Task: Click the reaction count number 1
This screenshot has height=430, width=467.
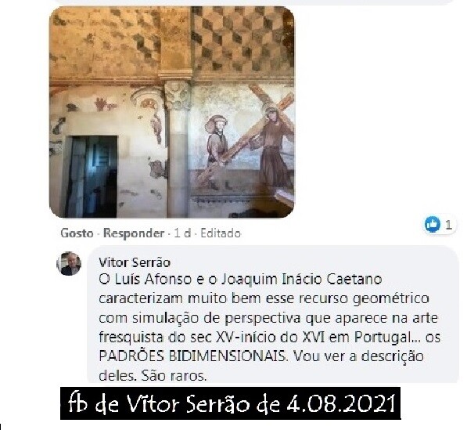Action: pos(448,225)
